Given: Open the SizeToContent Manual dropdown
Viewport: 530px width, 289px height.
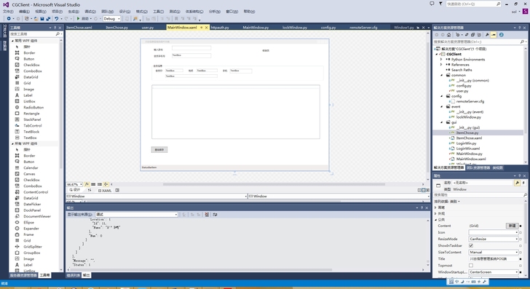Looking at the screenshot, I should click(x=494, y=252).
